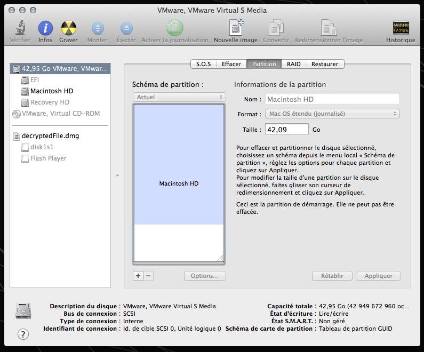
Task: Open the help question mark button
Action: (x=23, y=334)
